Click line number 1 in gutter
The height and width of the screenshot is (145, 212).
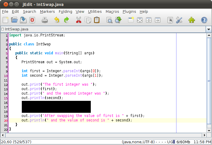pos(7,36)
